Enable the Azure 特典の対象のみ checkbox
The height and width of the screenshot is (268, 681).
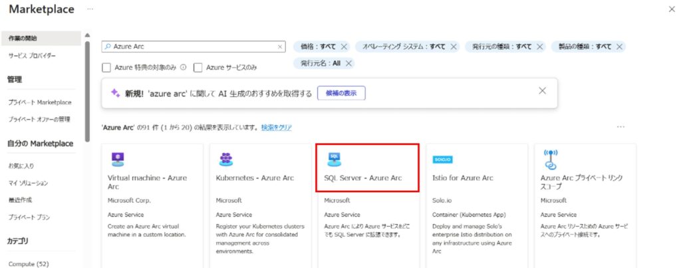(x=106, y=67)
